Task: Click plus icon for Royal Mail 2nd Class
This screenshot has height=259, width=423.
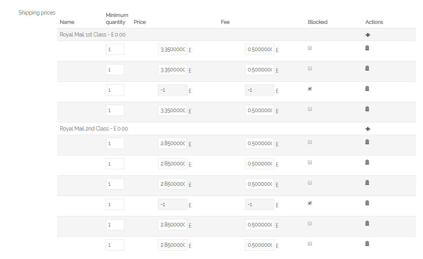Action: coord(368,129)
